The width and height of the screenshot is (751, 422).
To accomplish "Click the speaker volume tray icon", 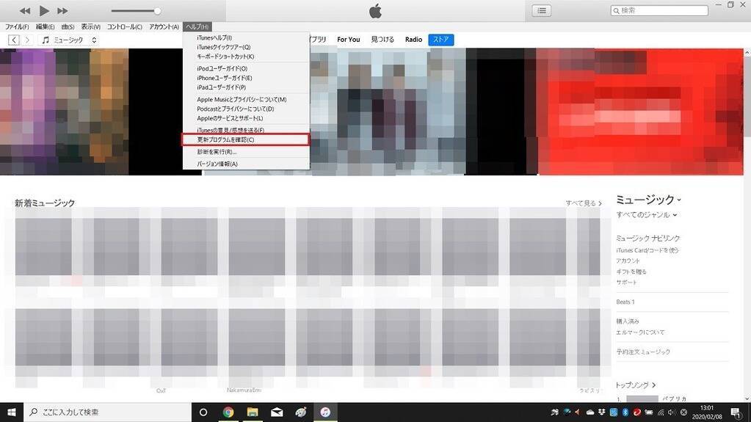I will click(672, 412).
